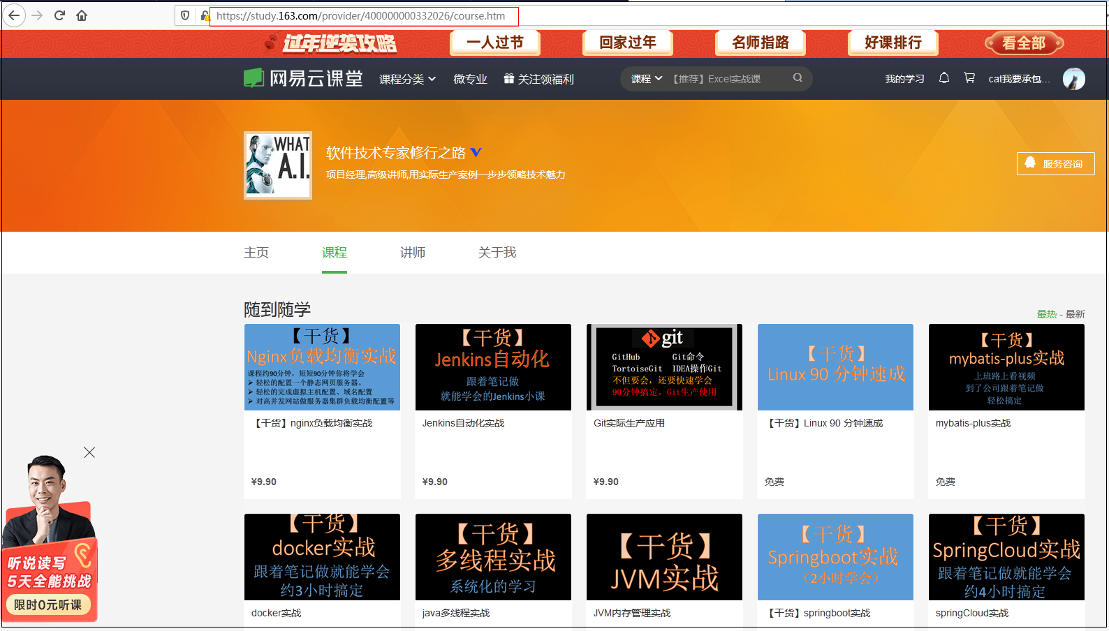Click the lock site info icon
1109x631 pixels.
click(x=204, y=15)
